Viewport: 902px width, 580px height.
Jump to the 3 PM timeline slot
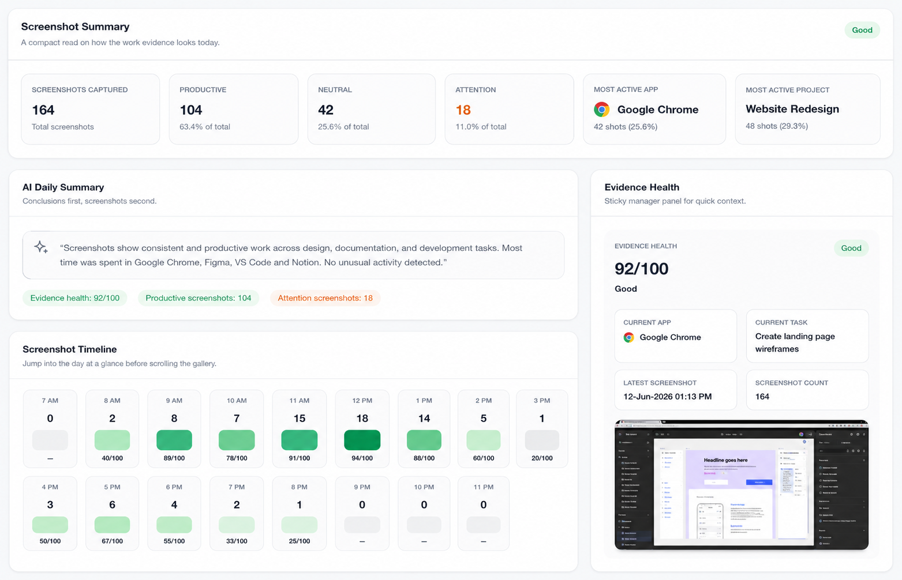pos(542,429)
